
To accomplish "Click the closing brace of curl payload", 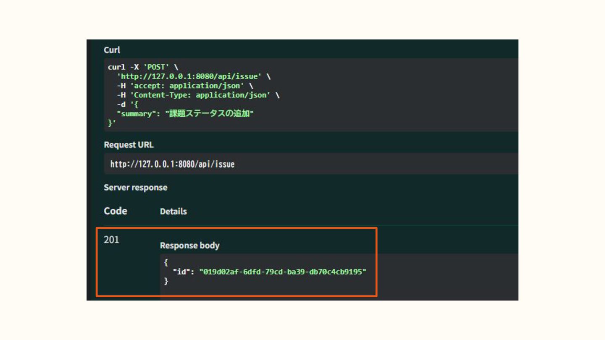I will click(111, 123).
